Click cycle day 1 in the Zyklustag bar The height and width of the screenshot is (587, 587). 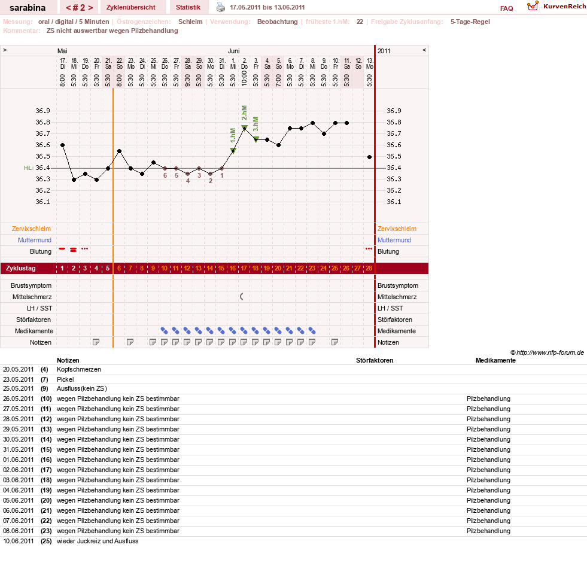(x=62, y=269)
